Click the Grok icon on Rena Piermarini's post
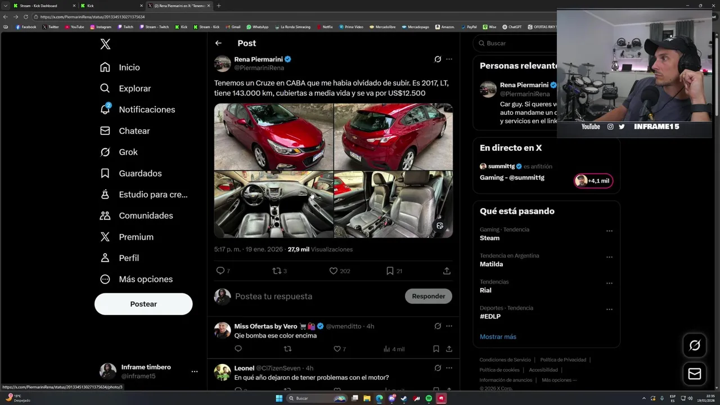Viewport: 720px width, 405px height. pos(438,59)
